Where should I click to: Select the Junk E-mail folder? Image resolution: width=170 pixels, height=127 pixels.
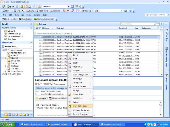point(15,61)
